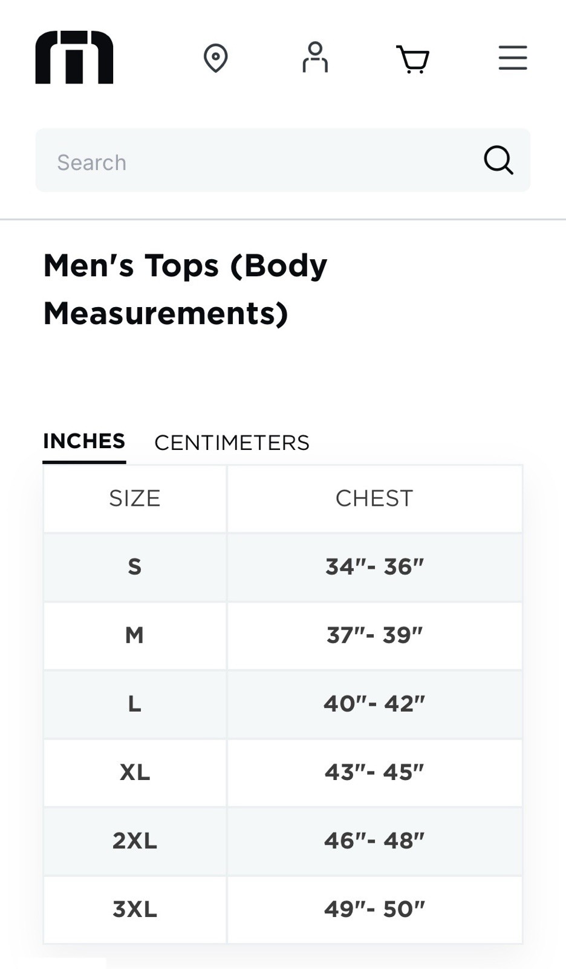This screenshot has width=566, height=969.
Task: View the shopping cart
Action: [413, 59]
